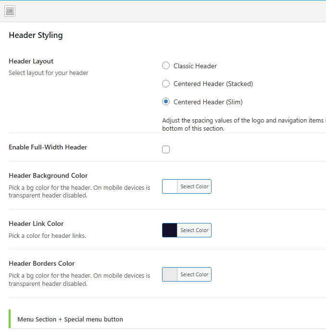The width and height of the screenshot is (326, 333).
Task: Select the Classic Header radio button
Action: (x=166, y=66)
